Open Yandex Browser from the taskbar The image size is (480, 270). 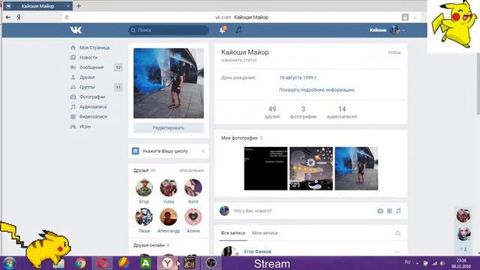click(167, 263)
